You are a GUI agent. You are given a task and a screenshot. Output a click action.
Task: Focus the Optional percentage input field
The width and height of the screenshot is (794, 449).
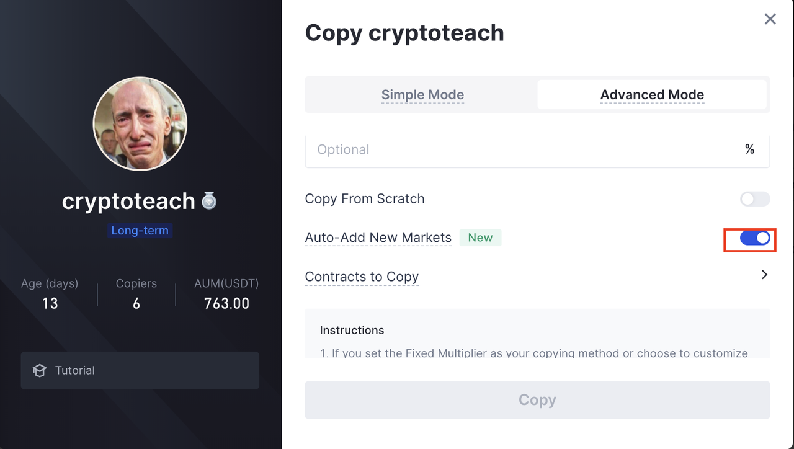click(x=521, y=149)
